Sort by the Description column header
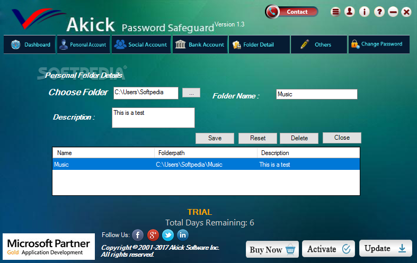417x263 pixels. click(x=308, y=153)
